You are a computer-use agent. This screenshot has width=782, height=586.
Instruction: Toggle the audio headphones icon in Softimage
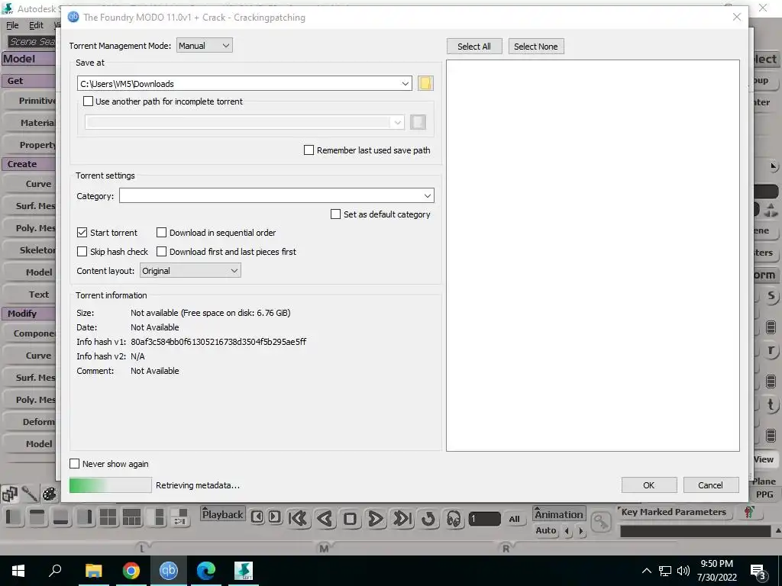pos(454,519)
